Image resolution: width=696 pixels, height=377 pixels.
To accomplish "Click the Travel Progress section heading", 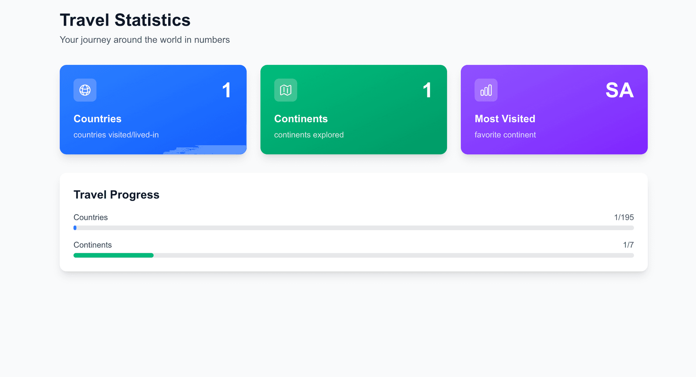I will coord(116,195).
